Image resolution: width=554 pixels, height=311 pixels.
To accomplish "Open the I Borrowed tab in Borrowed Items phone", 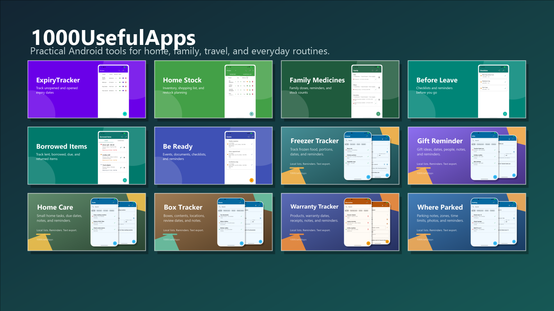I will click(120, 141).
